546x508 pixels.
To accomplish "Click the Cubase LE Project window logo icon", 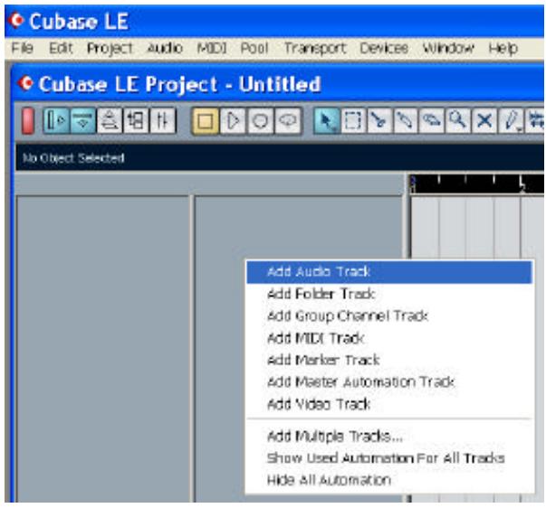I will pyautogui.click(x=25, y=83).
